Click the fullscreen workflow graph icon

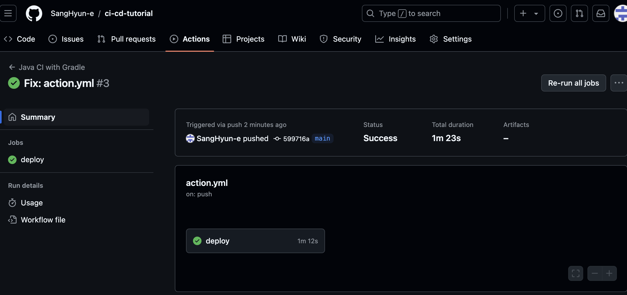575,273
